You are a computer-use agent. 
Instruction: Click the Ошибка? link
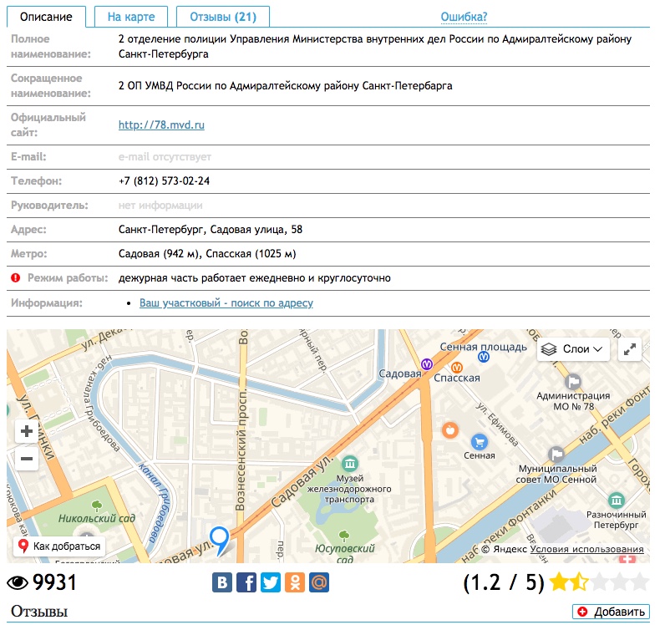464,17
